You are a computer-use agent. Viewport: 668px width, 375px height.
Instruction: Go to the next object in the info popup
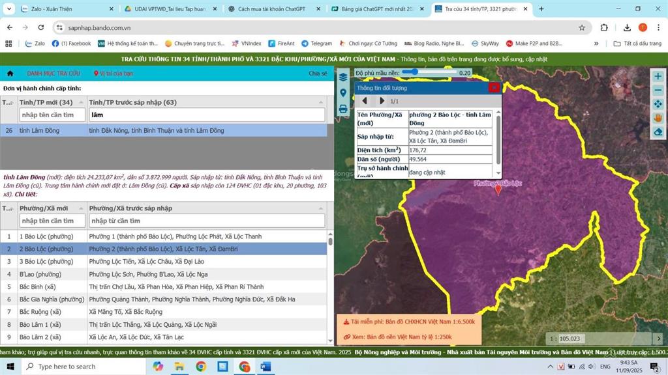(x=382, y=101)
